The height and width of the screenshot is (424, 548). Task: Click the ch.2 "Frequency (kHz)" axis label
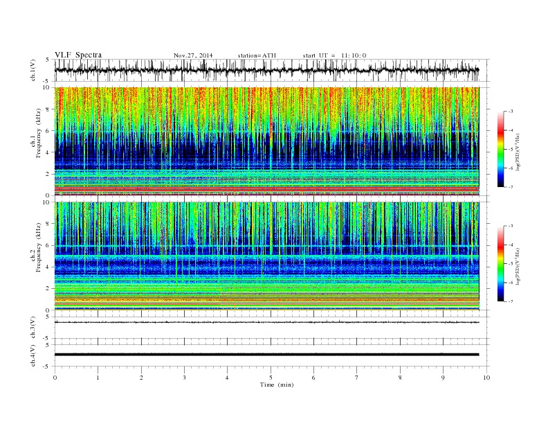tap(38, 247)
